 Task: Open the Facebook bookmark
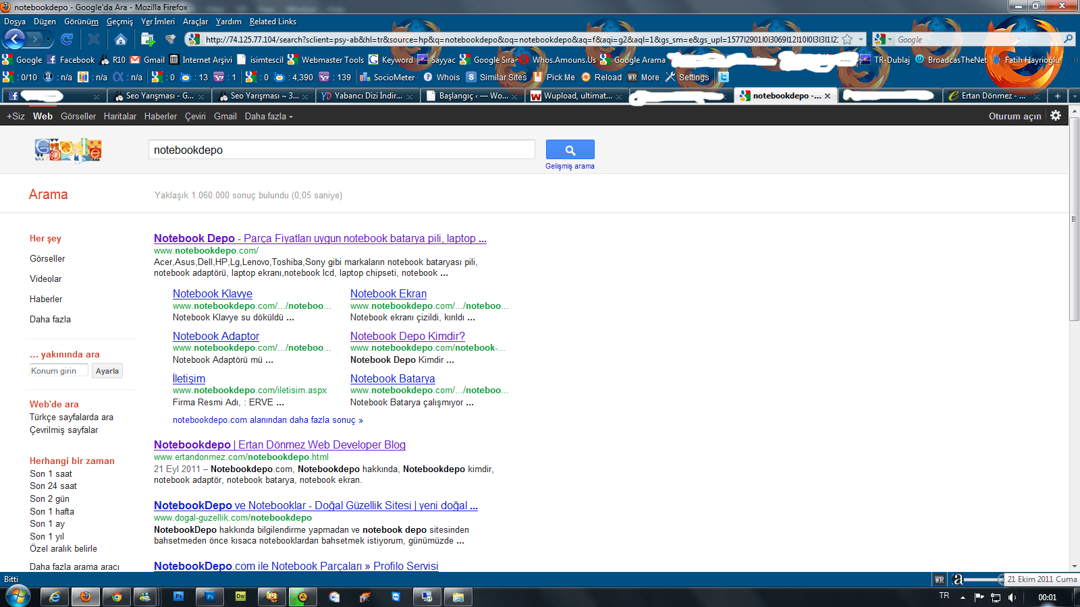coord(71,60)
